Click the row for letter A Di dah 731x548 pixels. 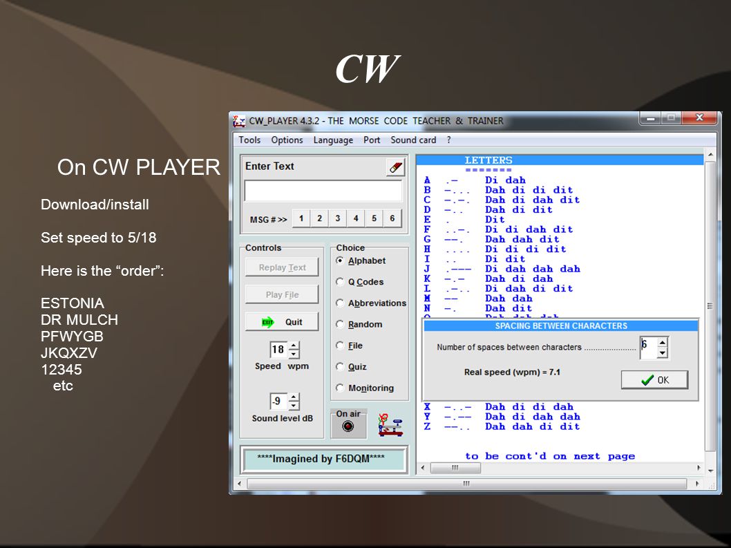(x=475, y=180)
